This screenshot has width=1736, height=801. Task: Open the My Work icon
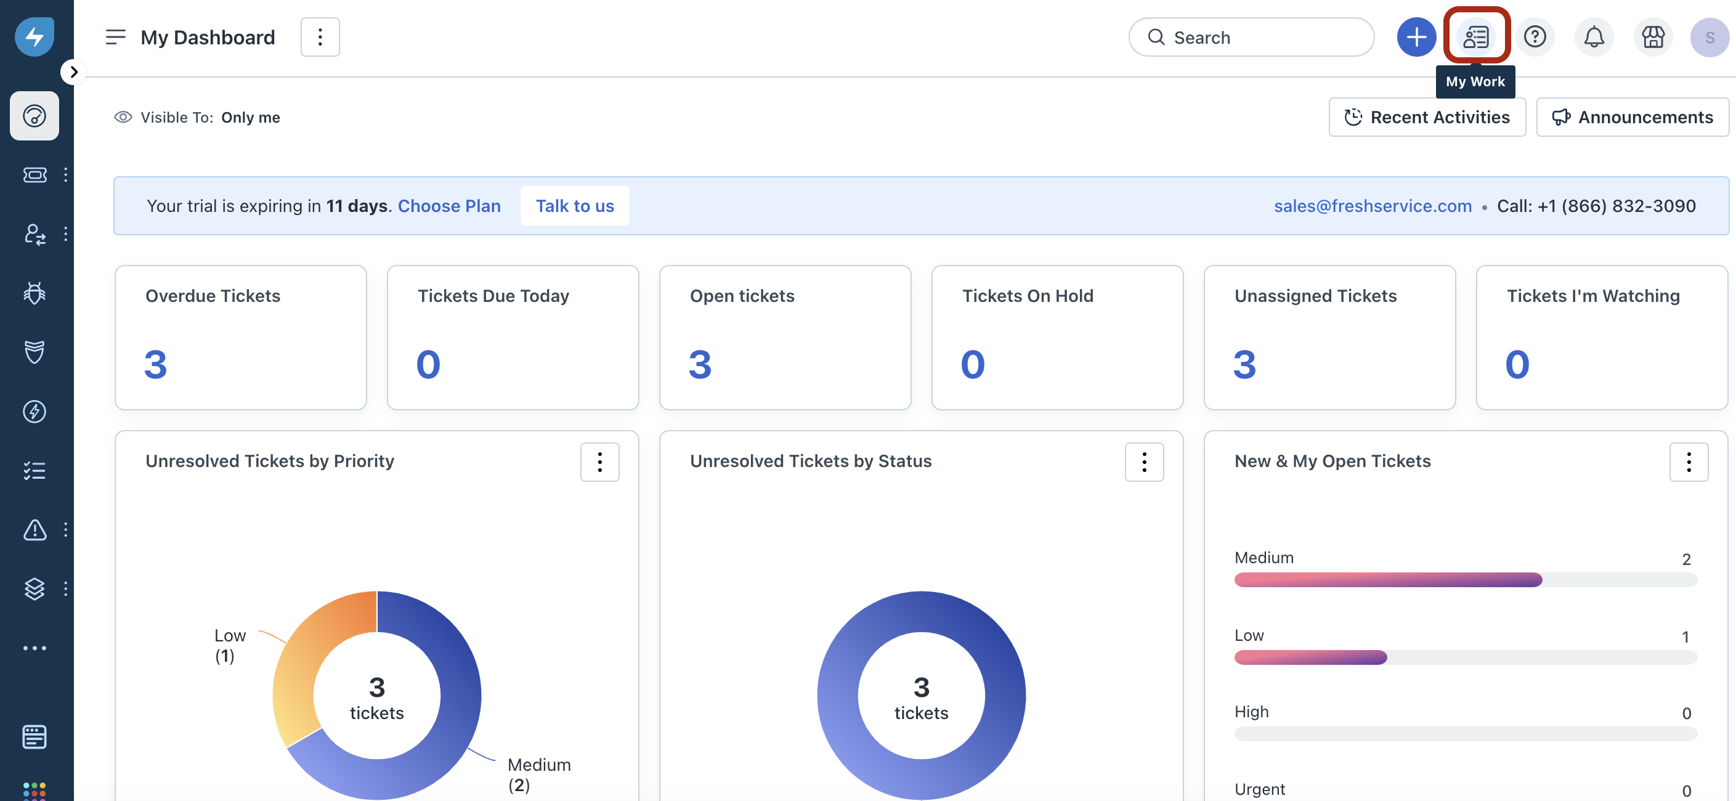pyautogui.click(x=1475, y=36)
